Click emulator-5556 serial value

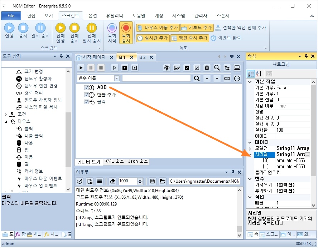[291, 161]
